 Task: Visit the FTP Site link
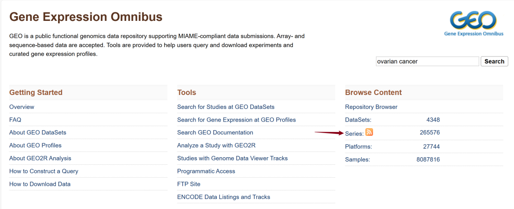[188, 184]
